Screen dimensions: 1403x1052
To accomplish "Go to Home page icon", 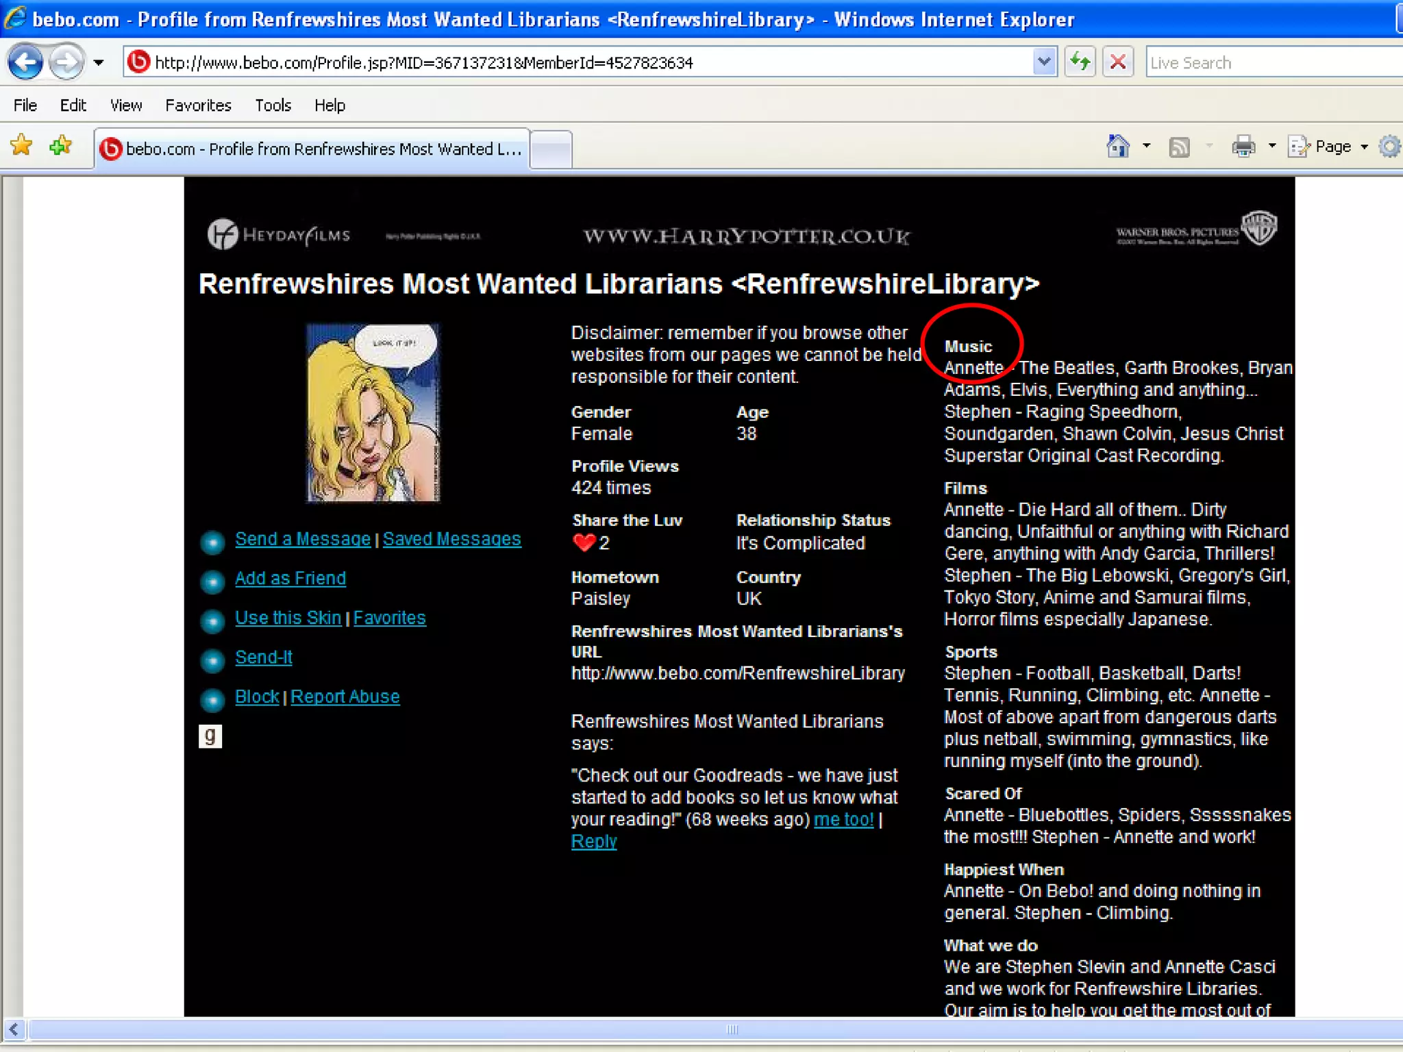I will [x=1117, y=147].
